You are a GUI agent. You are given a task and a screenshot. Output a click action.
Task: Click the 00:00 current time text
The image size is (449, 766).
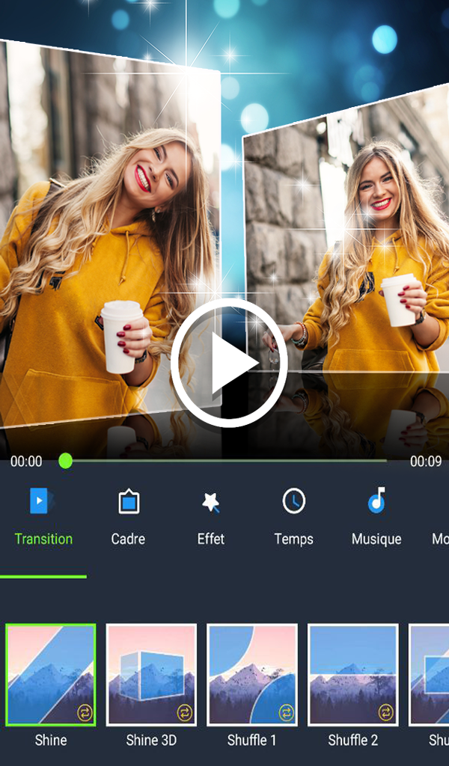click(x=26, y=461)
